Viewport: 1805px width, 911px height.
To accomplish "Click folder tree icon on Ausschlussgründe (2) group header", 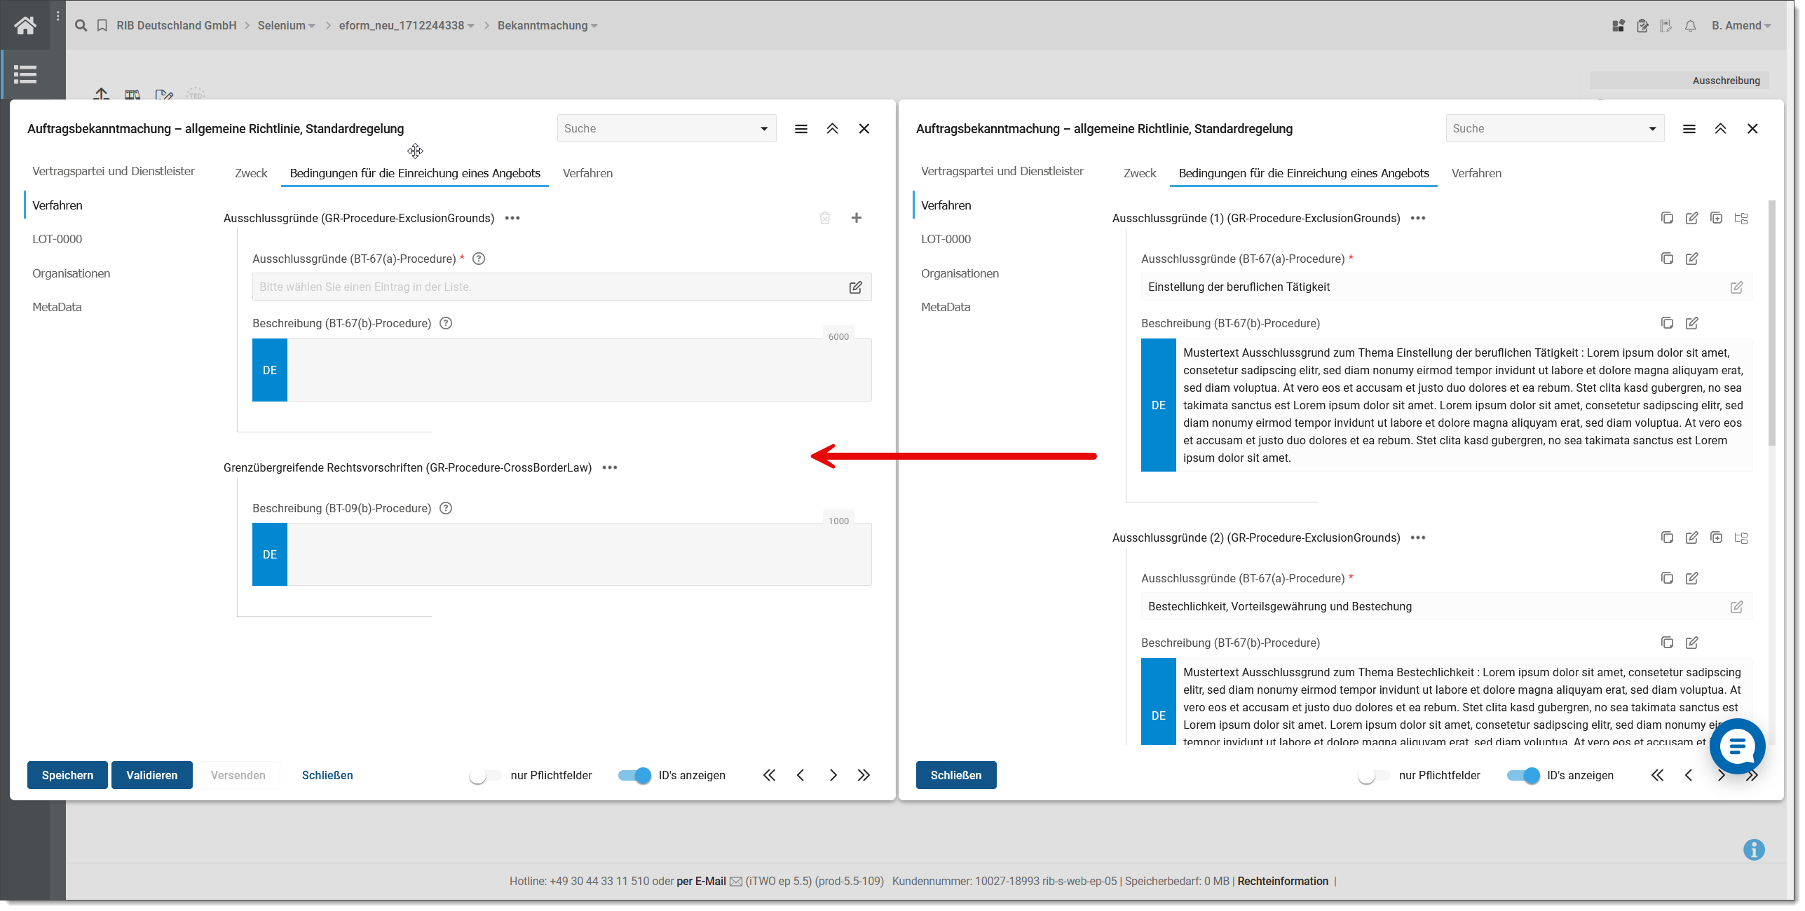I will click(1741, 537).
